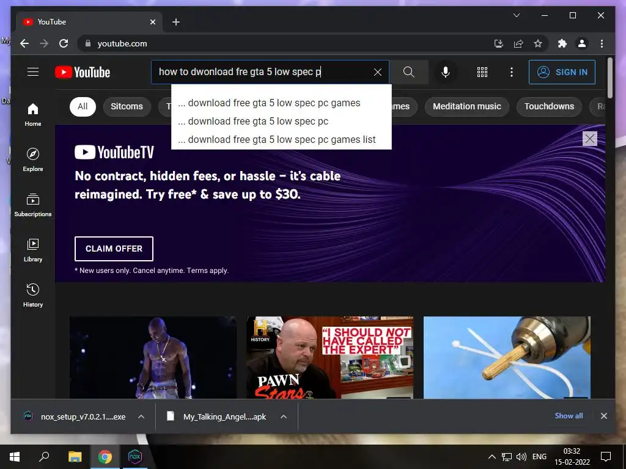This screenshot has height=469, width=626.
Task: Choose suggestion ending 'low spec pc'
Action: (x=281, y=122)
